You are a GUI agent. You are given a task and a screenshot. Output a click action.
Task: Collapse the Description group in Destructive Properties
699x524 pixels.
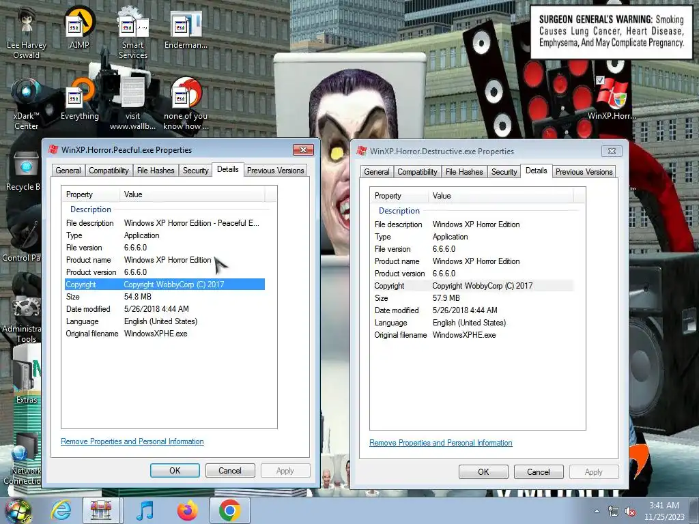[x=399, y=211]
